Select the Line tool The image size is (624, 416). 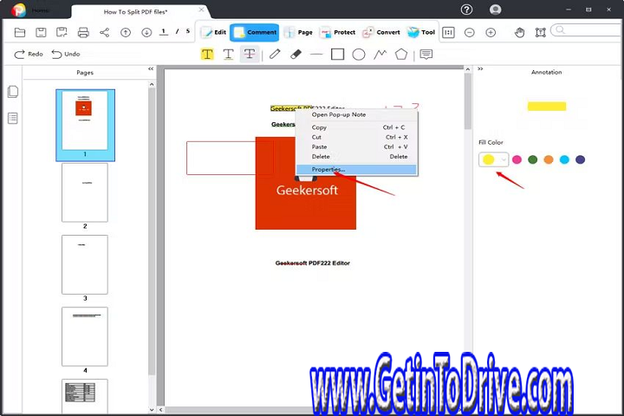[x=316, y=54]
